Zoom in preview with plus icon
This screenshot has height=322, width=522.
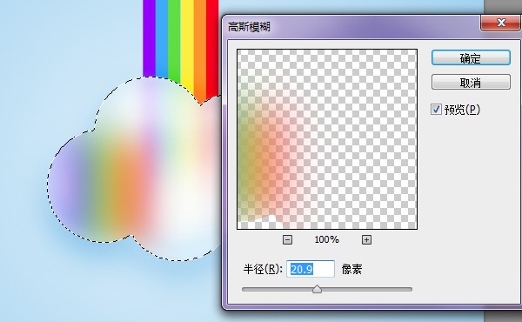coord(366,239)
